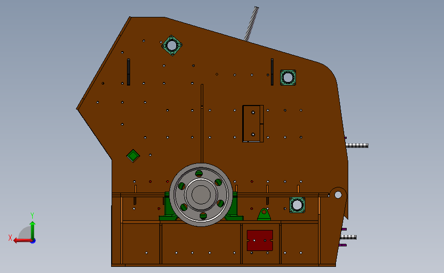
Task: Select the threaded rod protruding from the top
Action: (x=251, y=24)
